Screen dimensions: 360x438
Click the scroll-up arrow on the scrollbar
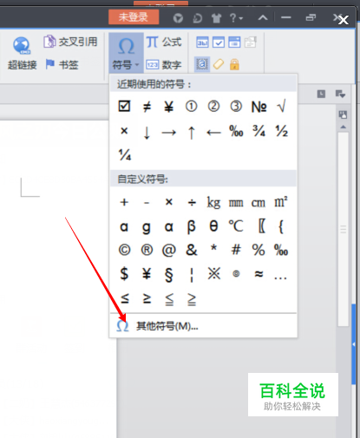point(344,127)
